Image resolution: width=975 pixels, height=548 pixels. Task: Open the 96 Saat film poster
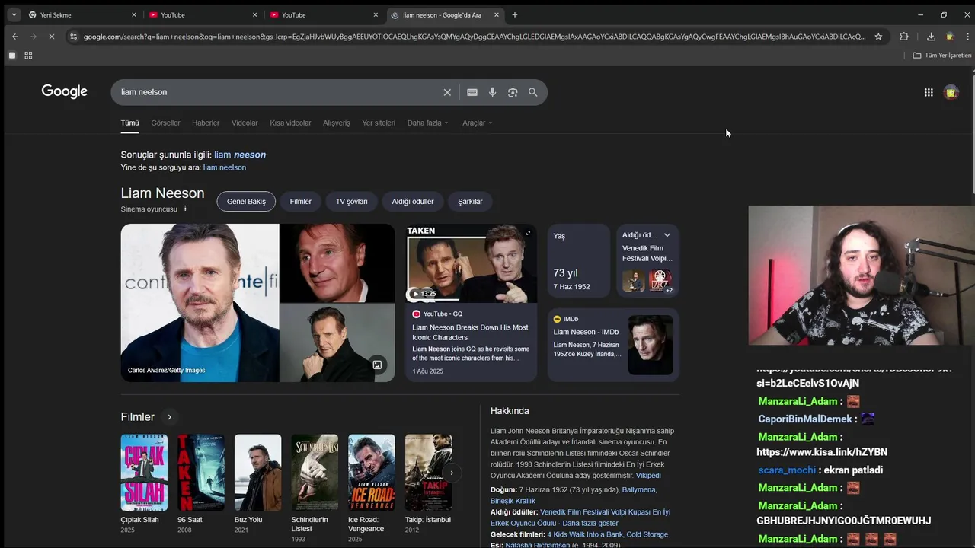pos(201,473)
